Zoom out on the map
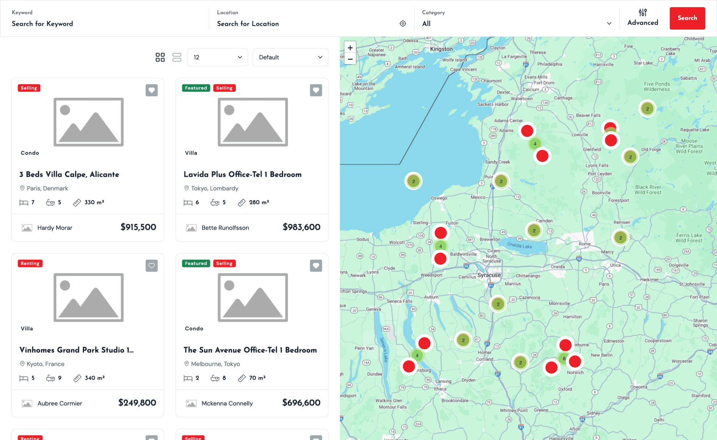 click(350, 59)
